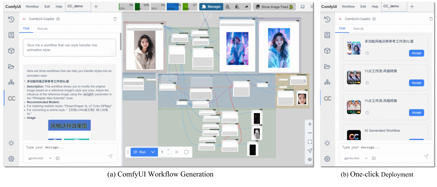Click the trash icon in the One-click Deployment panel
437x187 pixels.
431,19
